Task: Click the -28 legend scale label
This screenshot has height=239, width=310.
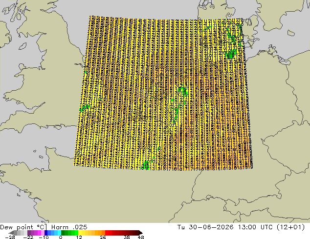Action: (x=10, y=237)
